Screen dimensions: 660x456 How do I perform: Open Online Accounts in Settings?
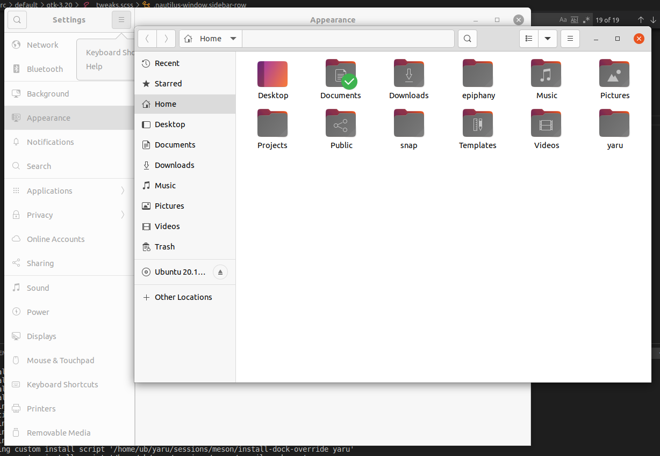pyautogui.click(x=69, y=239)
